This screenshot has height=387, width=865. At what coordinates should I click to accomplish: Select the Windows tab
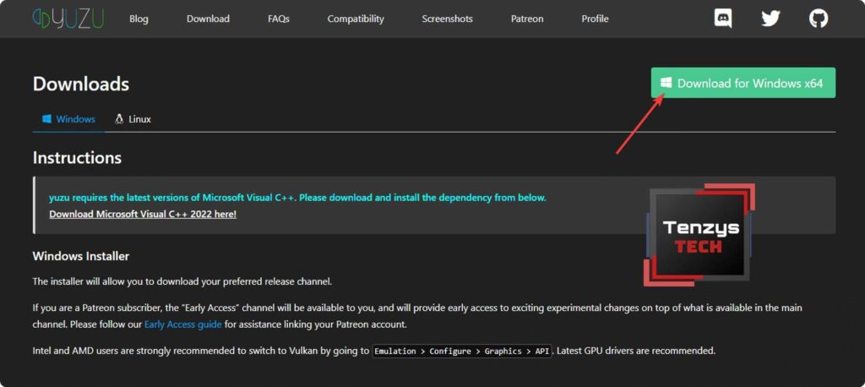[68, 118]
